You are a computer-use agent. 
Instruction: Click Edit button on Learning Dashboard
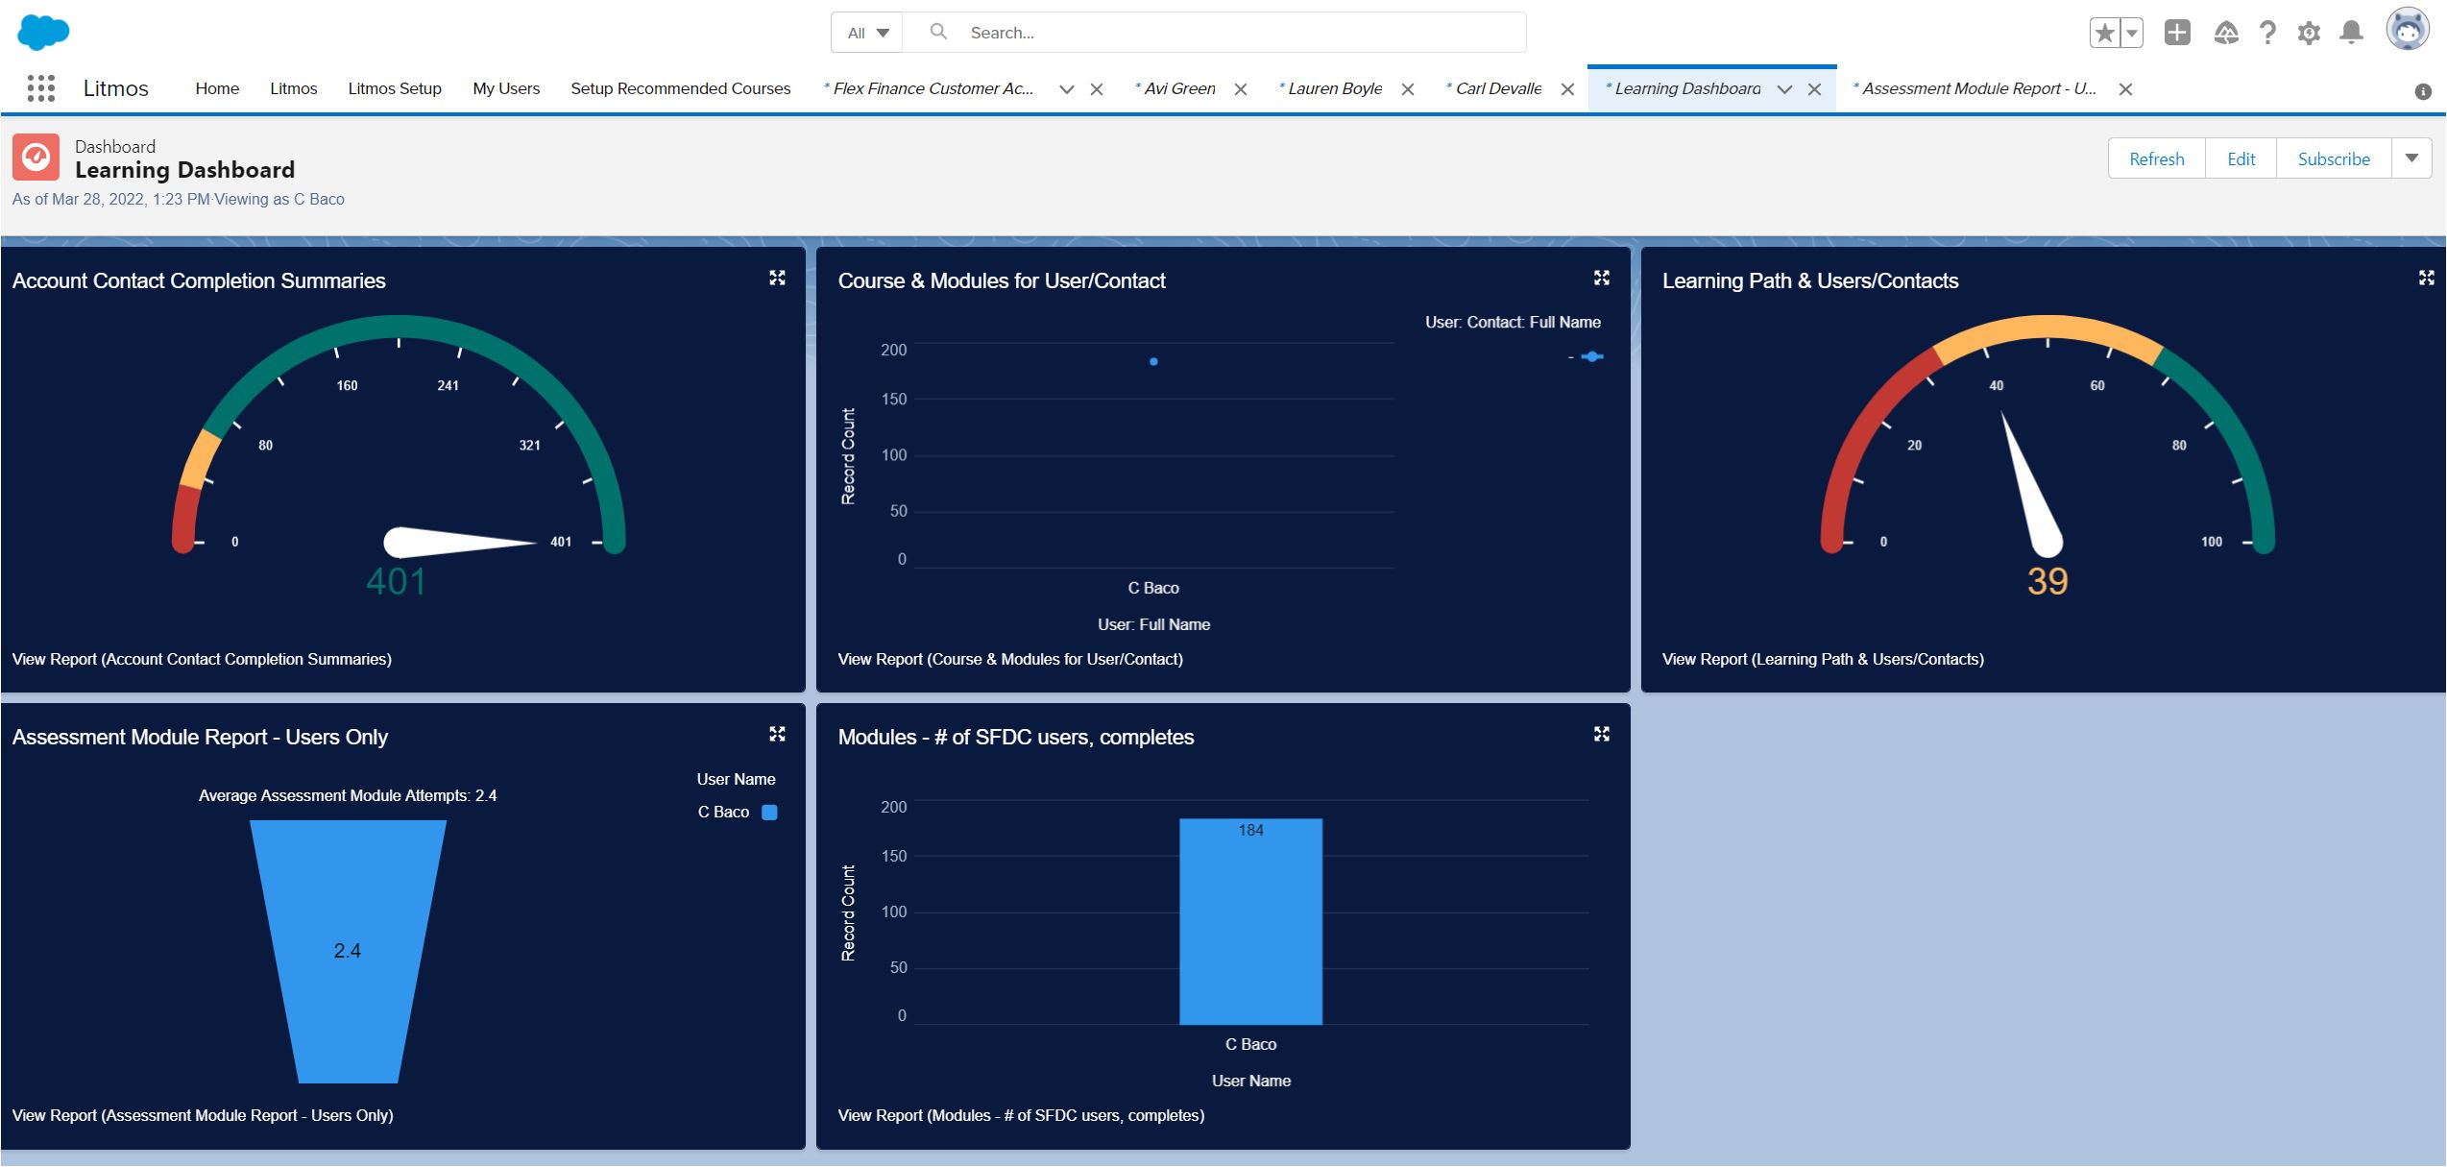coord(2241,158)
